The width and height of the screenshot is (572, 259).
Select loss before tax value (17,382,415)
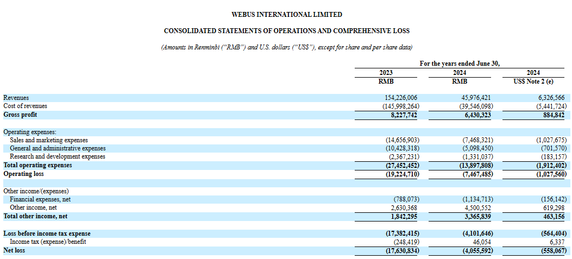pyautogui.click(x=403, y=233)
